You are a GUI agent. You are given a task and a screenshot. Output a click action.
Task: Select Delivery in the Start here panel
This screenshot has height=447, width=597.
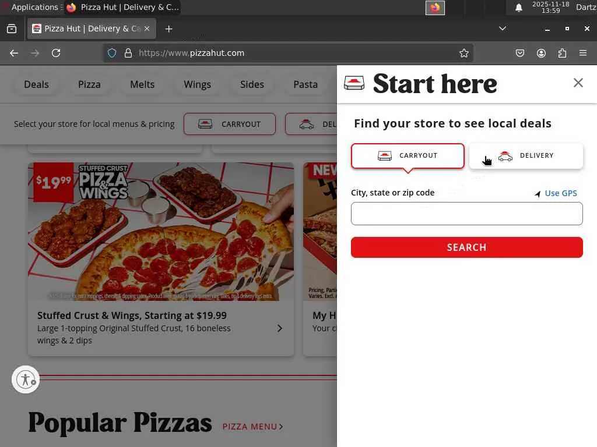coord(526,156)
